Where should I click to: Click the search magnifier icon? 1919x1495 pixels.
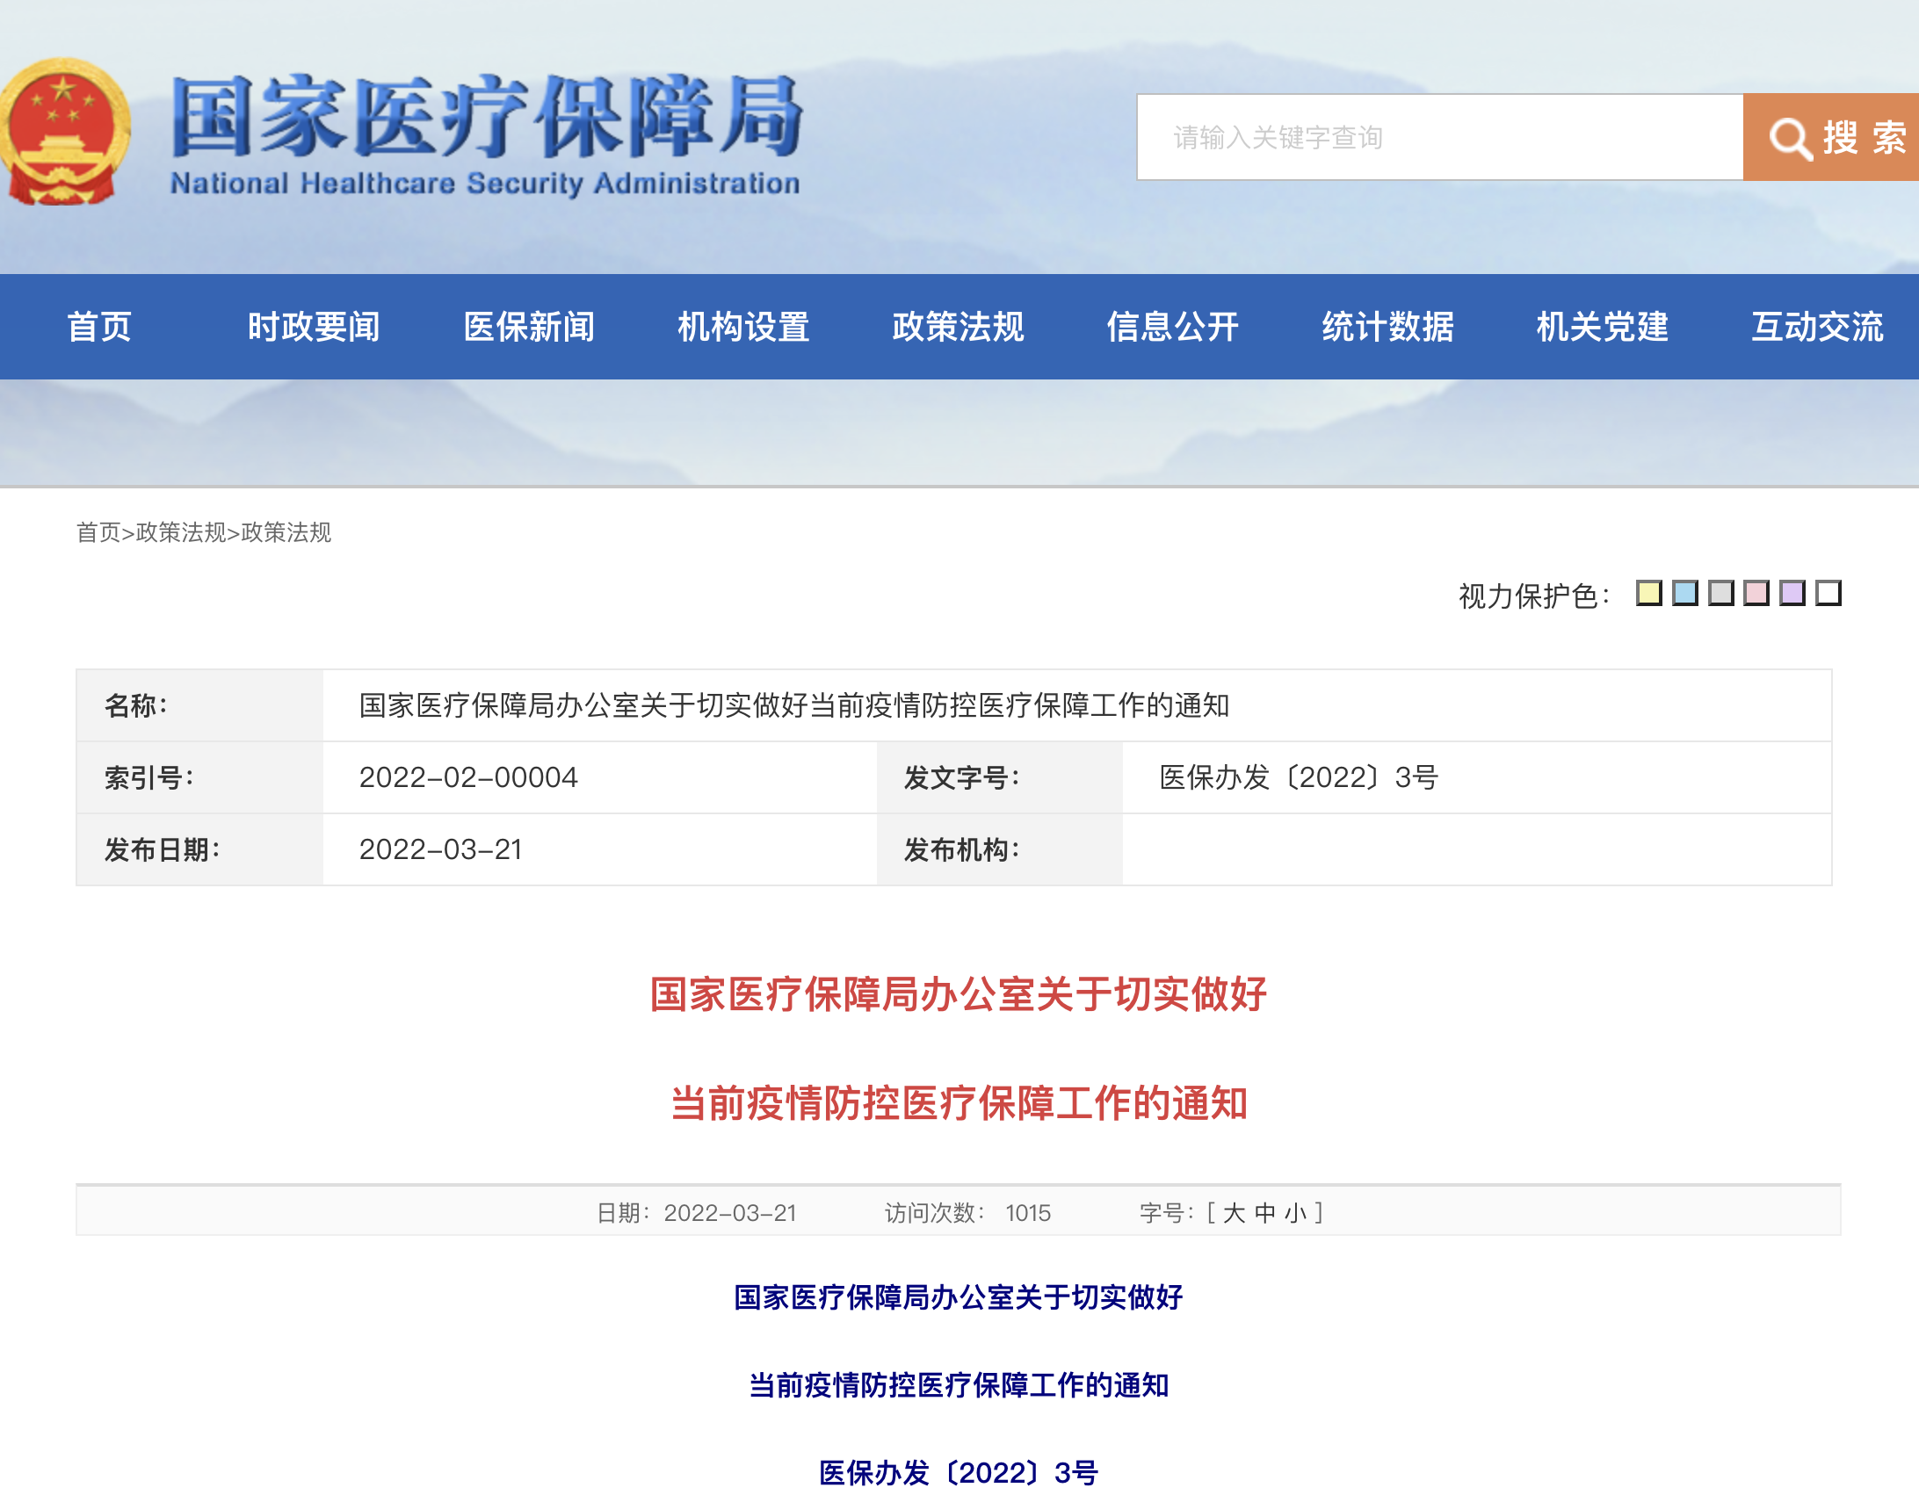(x=1790, y=136)
